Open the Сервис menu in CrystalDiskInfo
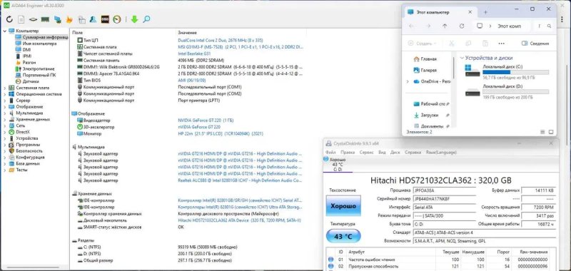The height and width of the screenshot is (271, 571). tap(366, 153)
